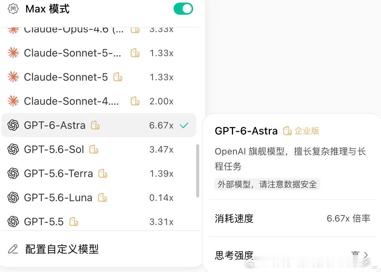381x272 pixels.
Task: Click the OpenAI logo next to GPT-5.5
Action: click(x=13, y=222)
